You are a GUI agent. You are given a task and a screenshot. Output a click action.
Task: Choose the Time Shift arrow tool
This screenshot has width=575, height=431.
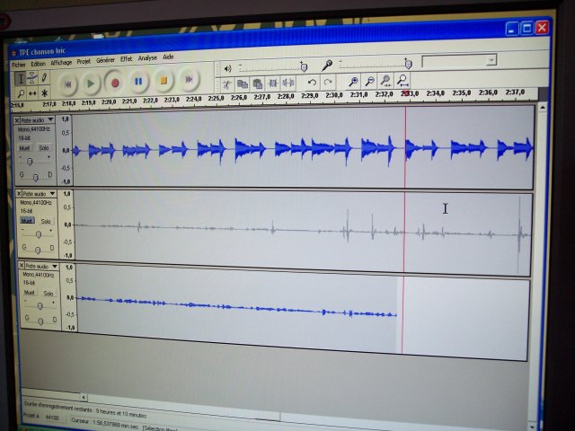[x=32, y=93]
